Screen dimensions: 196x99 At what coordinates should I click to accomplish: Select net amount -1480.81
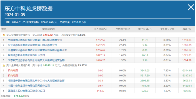pyautogui.click(x=187, y=86)
